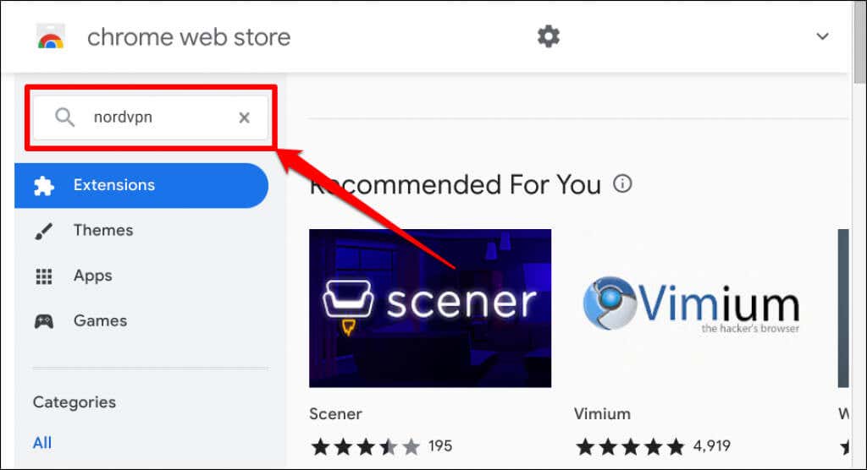Screen dimensions: 867x470
Task: Click the Extensions puzzle piece icon
Action: click(44, 186)
